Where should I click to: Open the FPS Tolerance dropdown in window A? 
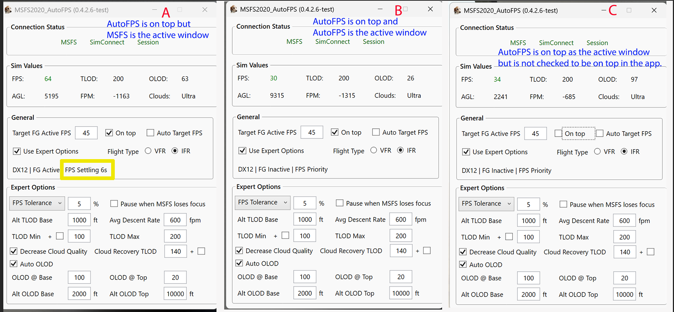[37, 203]
